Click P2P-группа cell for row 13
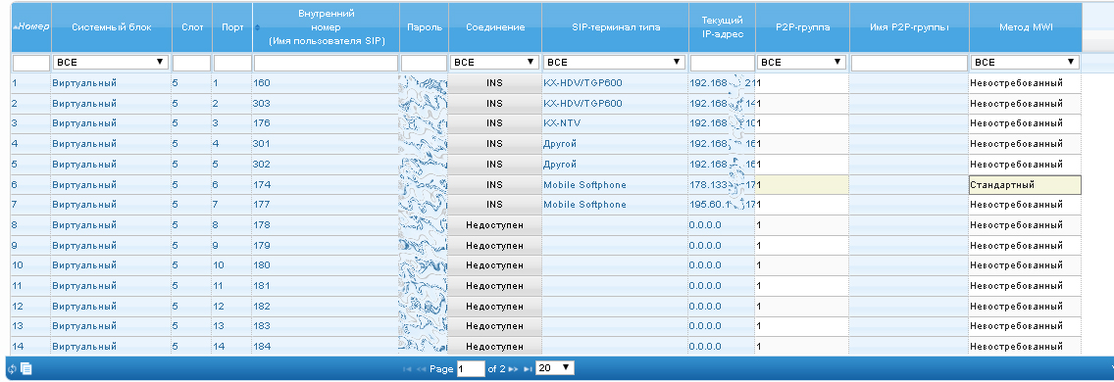Screen dimensions: 1114x382 click(x=802, y=326)
